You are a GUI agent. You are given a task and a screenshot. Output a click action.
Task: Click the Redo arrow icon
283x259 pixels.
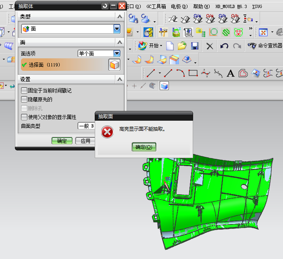click(x=237, y=46)
